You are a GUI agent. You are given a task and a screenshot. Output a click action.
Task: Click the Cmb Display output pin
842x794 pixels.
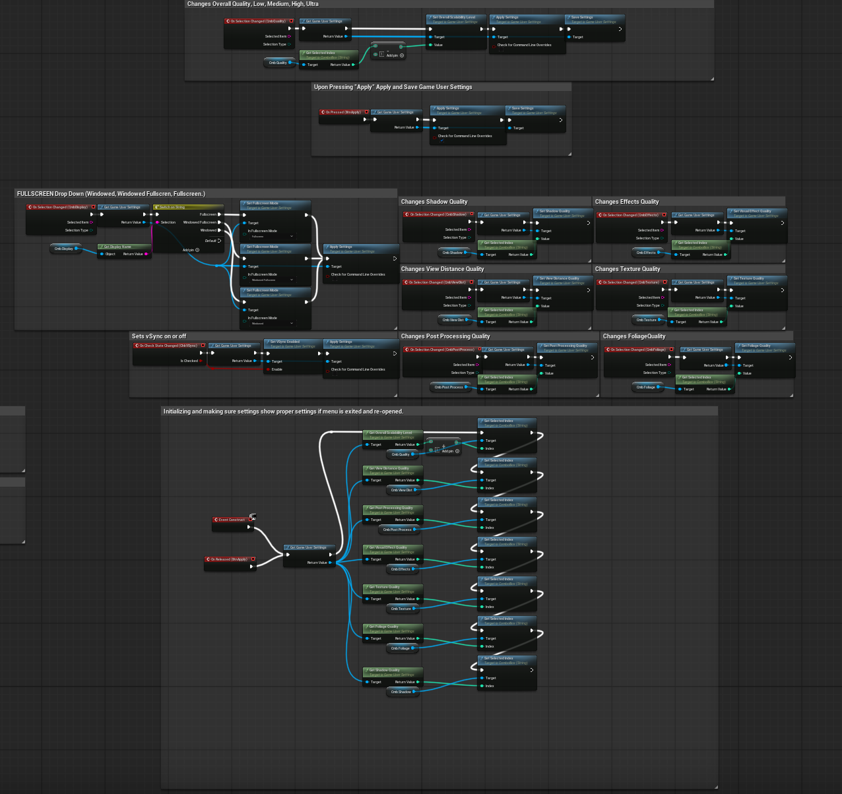[77, 249]
